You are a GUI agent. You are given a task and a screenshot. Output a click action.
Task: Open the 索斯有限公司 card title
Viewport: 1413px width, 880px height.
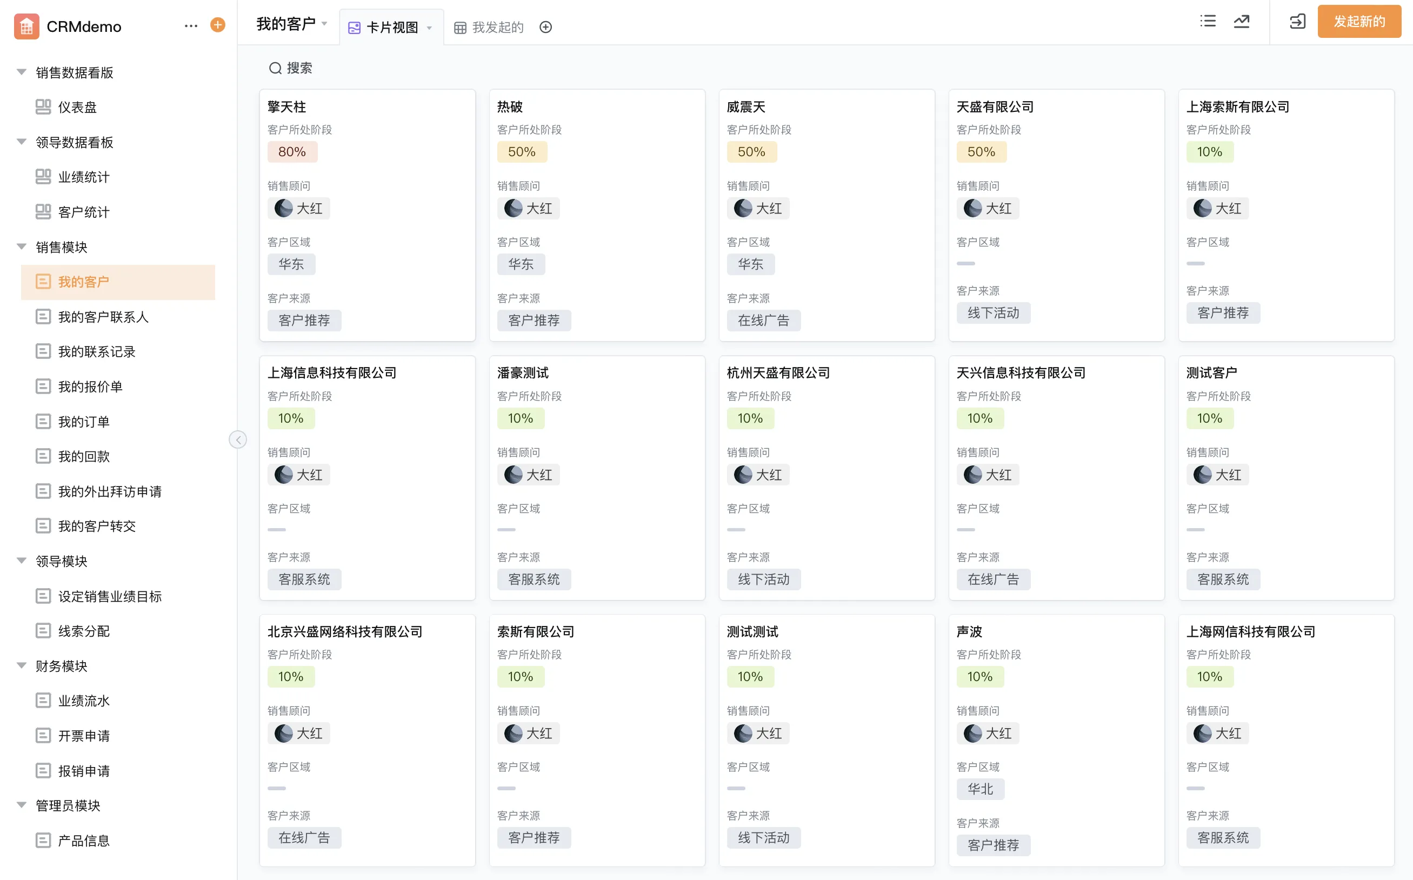(536, 631)
